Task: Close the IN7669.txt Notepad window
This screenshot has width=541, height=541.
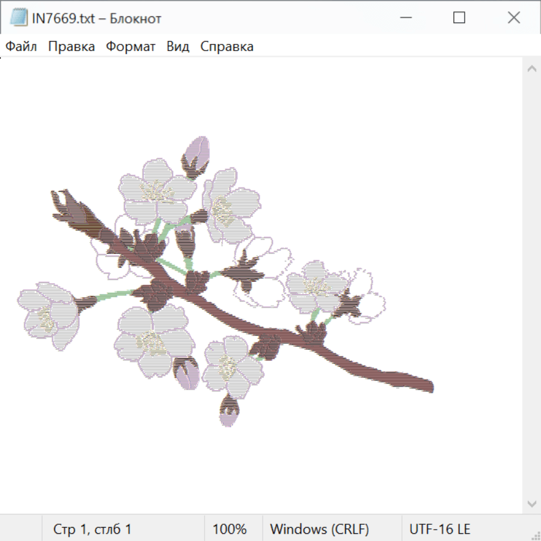Action: pos(514,18)
